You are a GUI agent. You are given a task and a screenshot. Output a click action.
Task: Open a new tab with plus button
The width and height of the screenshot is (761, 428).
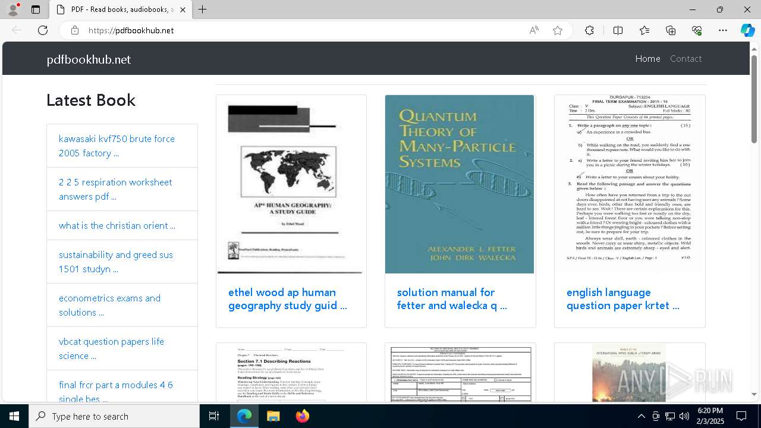click(x=203, y=10)
